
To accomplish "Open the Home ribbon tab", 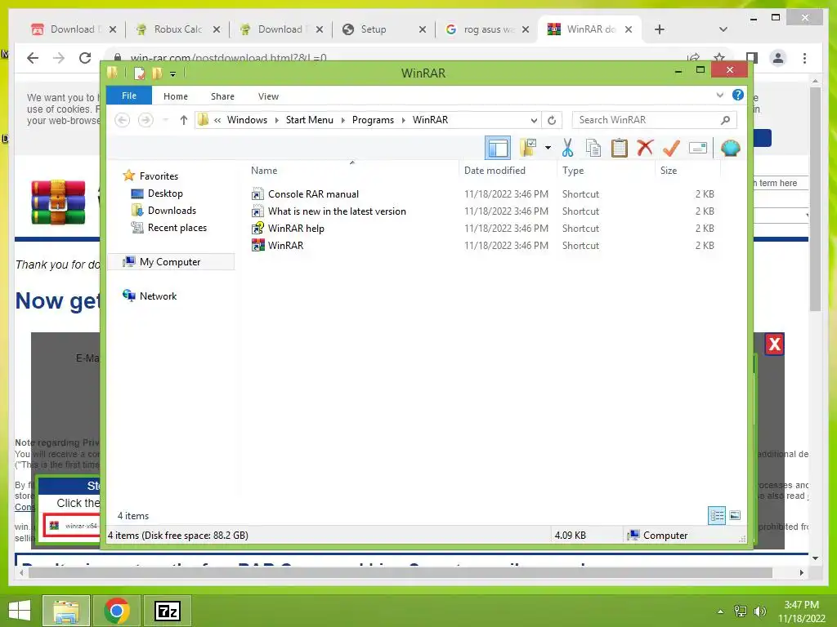I will tap(176, 96).
